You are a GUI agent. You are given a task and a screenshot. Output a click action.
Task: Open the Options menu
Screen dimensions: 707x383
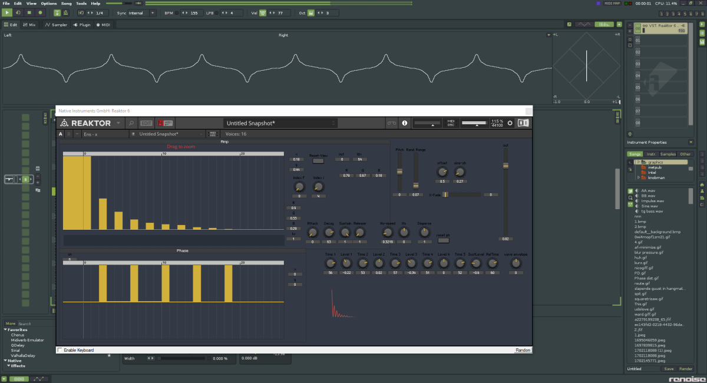pyautogui.click(x=49, y=4)
